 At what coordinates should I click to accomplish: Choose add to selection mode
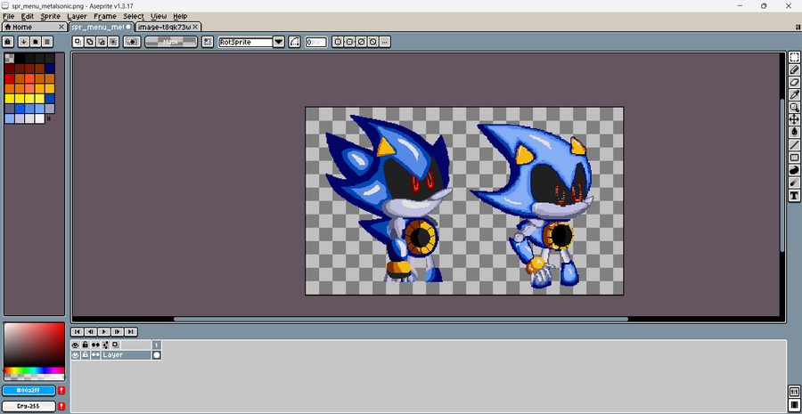[89, 42]
